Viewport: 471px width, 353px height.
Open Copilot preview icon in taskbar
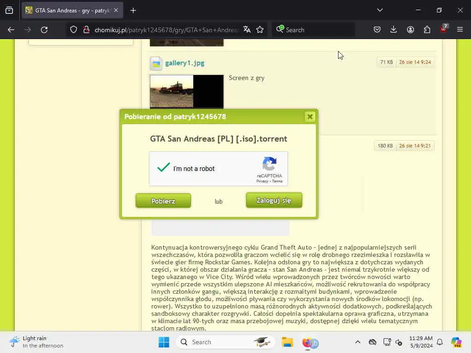point(456,342)
